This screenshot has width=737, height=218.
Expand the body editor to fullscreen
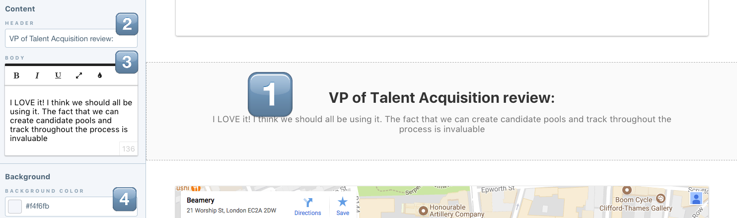pyautogui.click(x=79, y=75)
